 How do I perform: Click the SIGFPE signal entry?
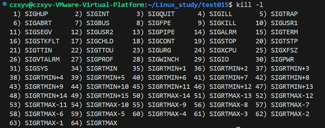(x=159, y=23)
